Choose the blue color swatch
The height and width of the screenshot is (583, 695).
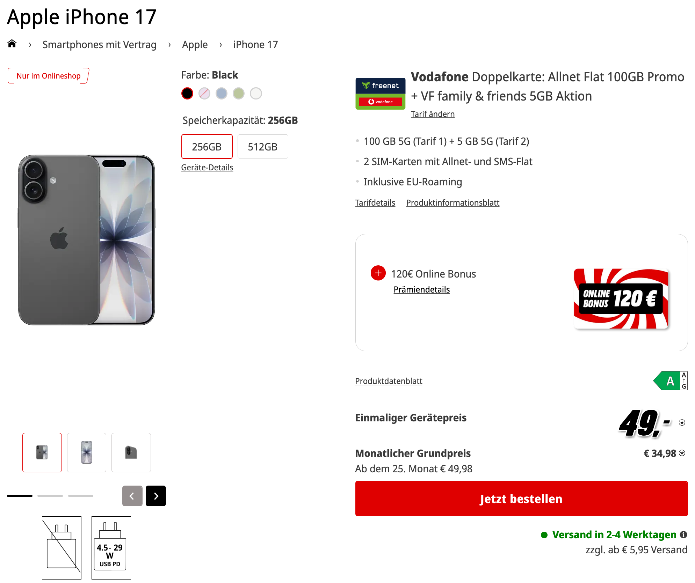222,93
